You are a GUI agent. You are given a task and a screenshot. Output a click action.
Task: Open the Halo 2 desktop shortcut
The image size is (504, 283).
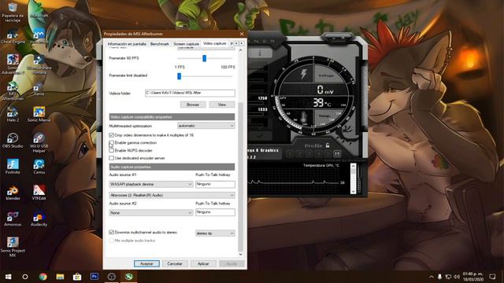point(13,115)
